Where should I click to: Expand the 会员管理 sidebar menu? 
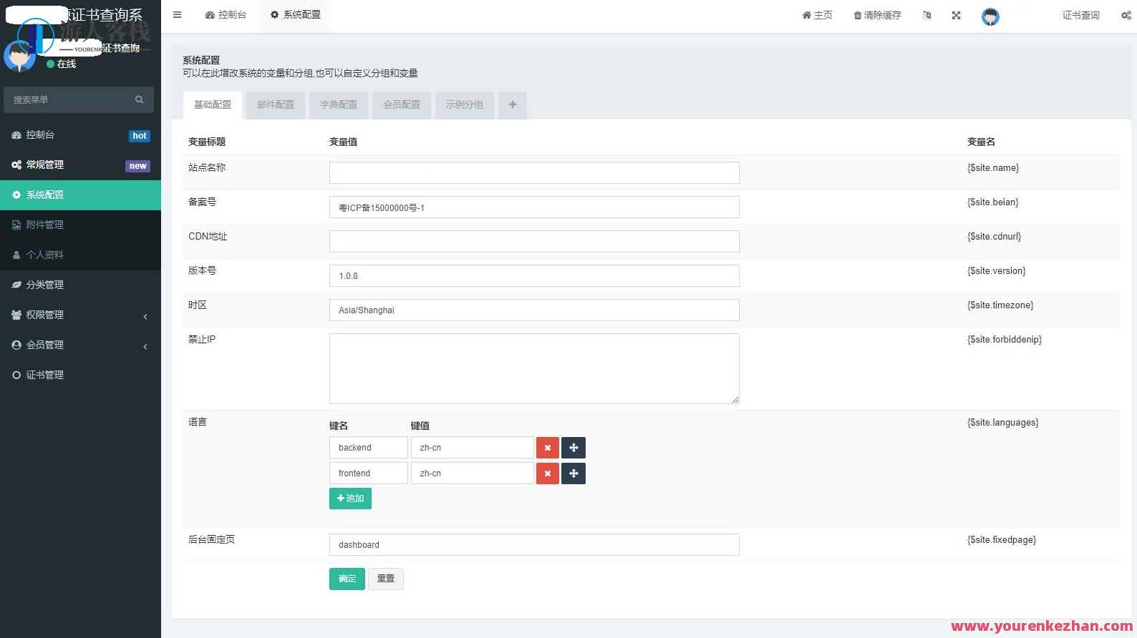tap(80, 345)
